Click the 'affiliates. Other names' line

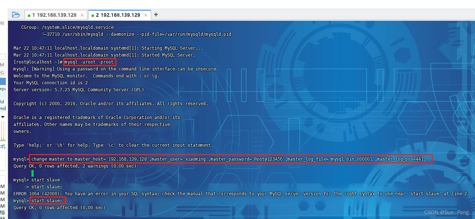(x=91, y=124)
